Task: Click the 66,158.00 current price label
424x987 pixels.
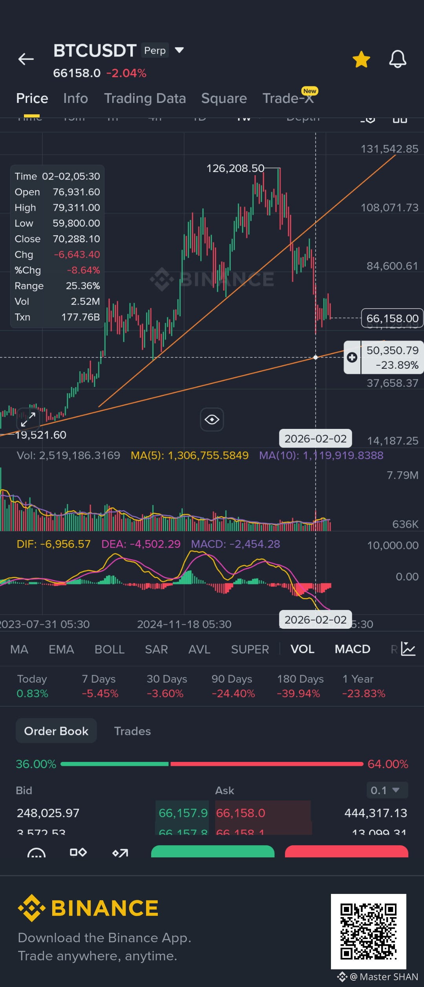Action: click(x=392, y=318)
